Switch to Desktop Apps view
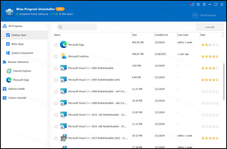Screen dimensions: 227x149 pyautogui.click(x=24, y=35)
